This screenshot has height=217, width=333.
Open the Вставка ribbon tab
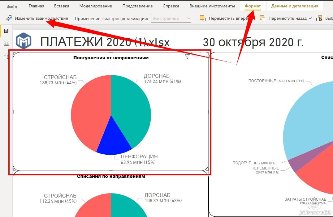click(62, 6)
